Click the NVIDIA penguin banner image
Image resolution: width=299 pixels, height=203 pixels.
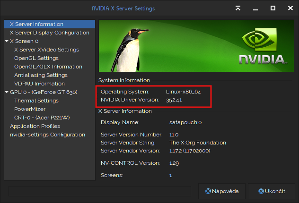[x=196, y=46]
